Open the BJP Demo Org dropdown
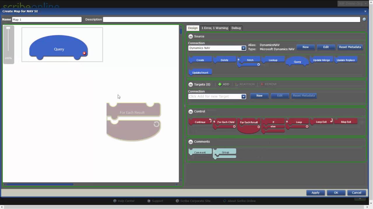 click(352, 3)
